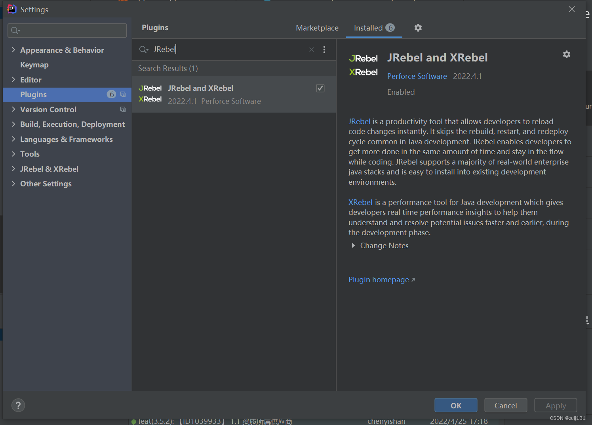This screenshot has height=425, width=592.
Task: Open the JRebel plugin detail gear menu
Action: point(567,54)
